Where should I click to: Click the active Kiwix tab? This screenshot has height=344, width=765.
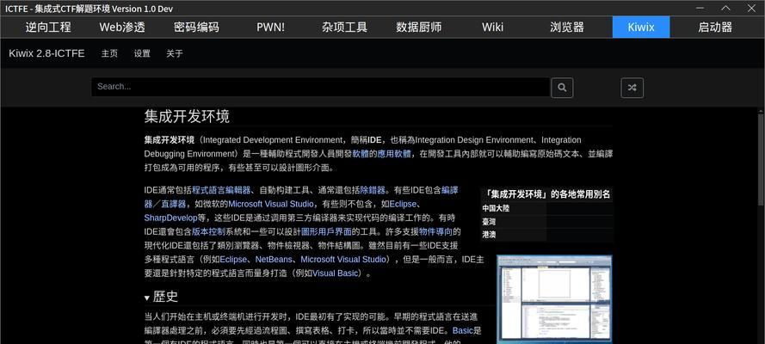coord(641,27)
